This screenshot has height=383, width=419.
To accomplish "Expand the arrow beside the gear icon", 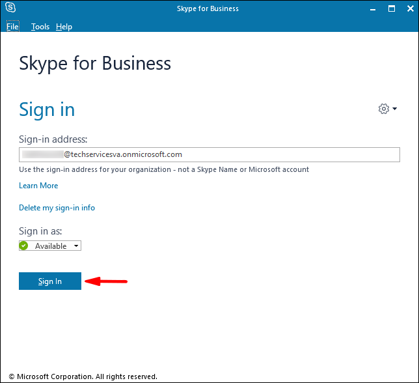I will (x=395, y=109).
